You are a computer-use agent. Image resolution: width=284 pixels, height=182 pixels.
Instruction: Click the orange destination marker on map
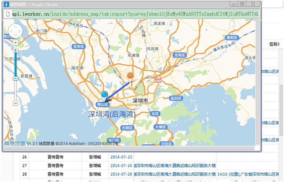tap(130, 77)
